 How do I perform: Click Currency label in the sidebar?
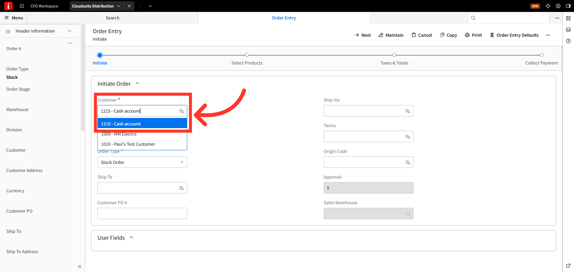click(15, 191)
